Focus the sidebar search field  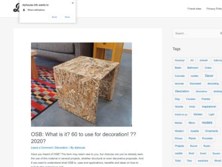click(x=194, y=33)
